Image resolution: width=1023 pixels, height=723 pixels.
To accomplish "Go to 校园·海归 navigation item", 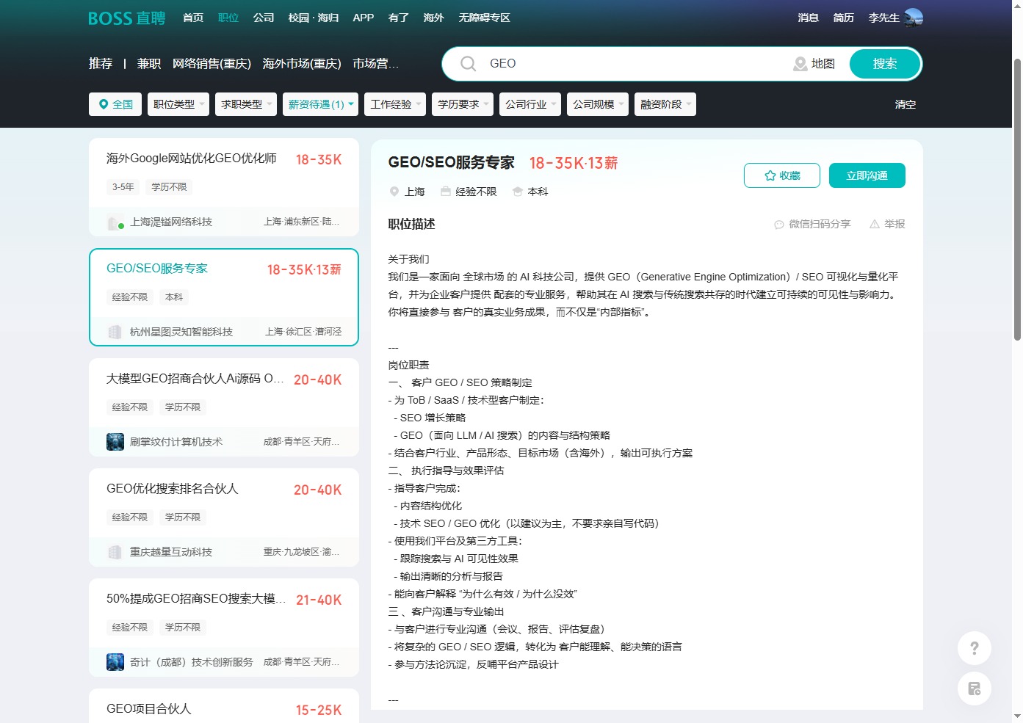I will tap(314, 18).
